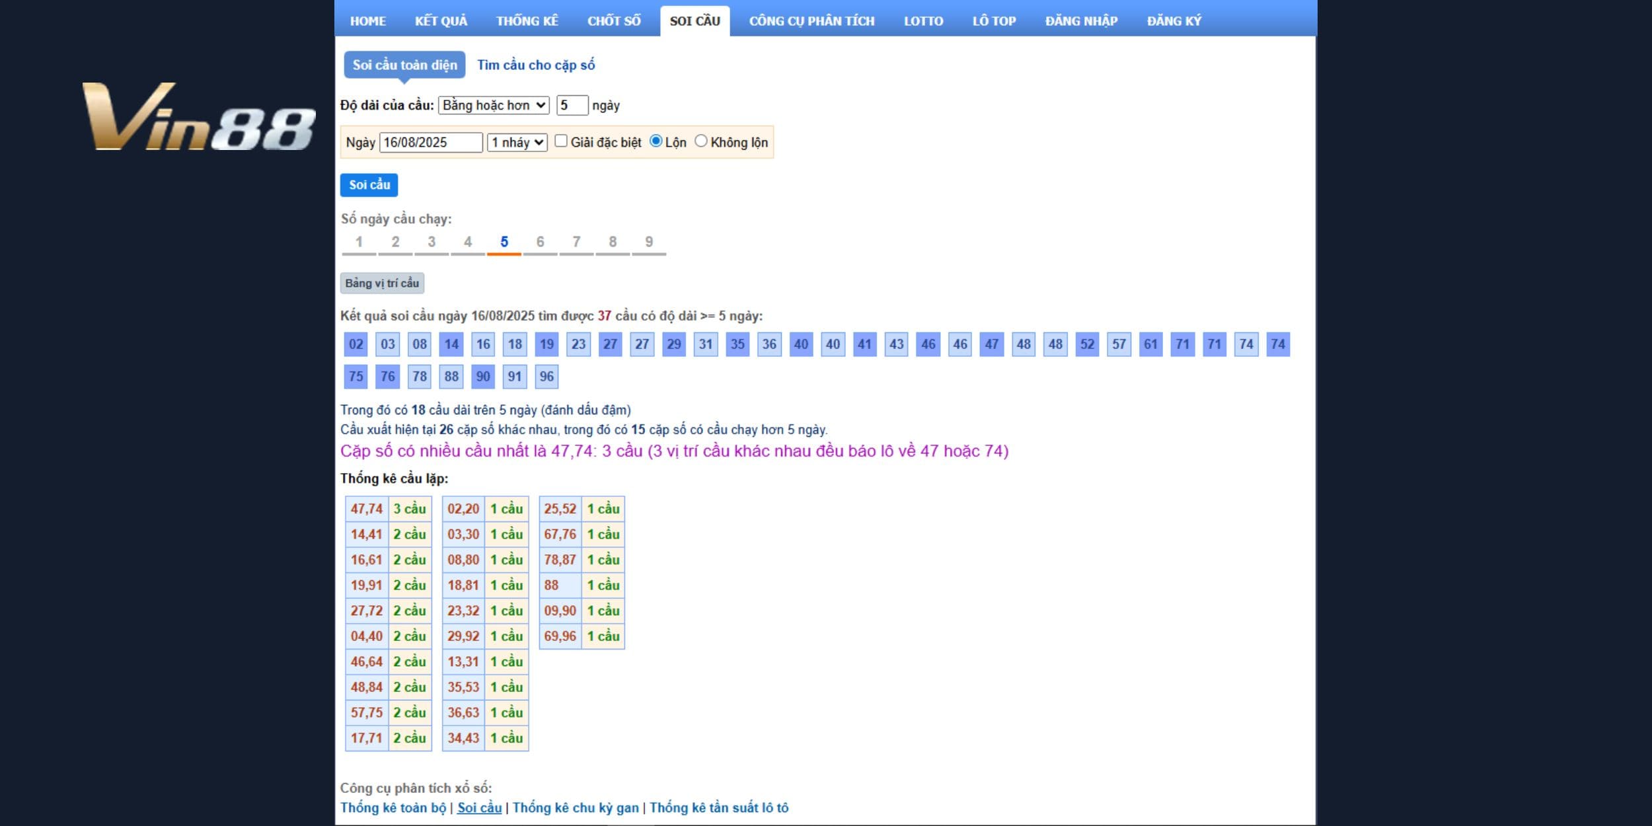
Task: Switch to the SOI CẦU tab
Action: click(695, 21)
